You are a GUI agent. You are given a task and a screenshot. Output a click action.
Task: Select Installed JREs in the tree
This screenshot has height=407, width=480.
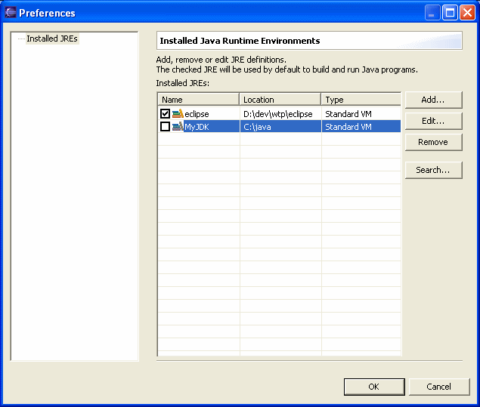pos(52,39)
